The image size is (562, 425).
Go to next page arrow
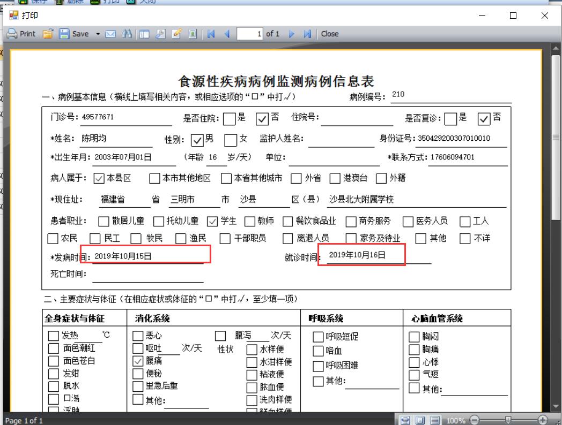(x=292, y=34)
